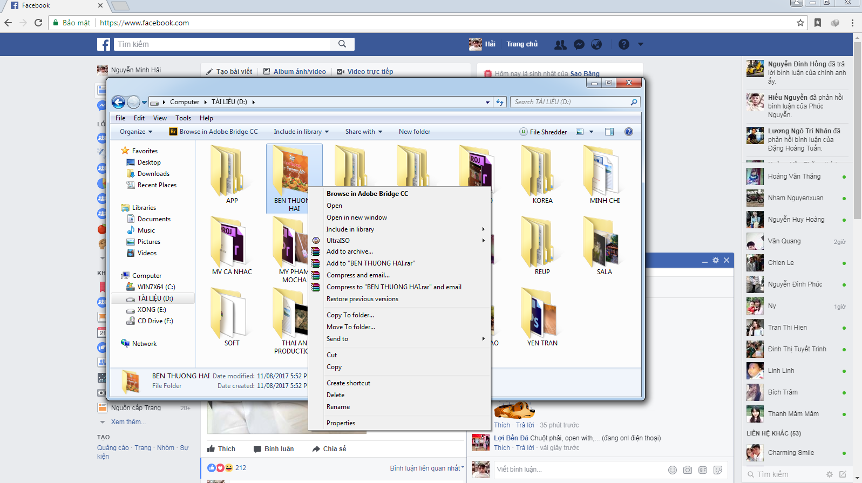Expand the Share with dropdown
The height and width of the screenshot is (483, 862).
(x=364, y=132)
